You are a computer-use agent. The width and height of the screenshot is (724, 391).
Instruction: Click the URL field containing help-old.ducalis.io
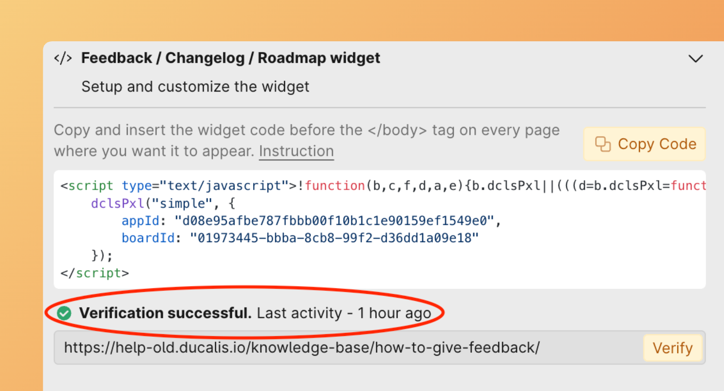coord(302,348)
